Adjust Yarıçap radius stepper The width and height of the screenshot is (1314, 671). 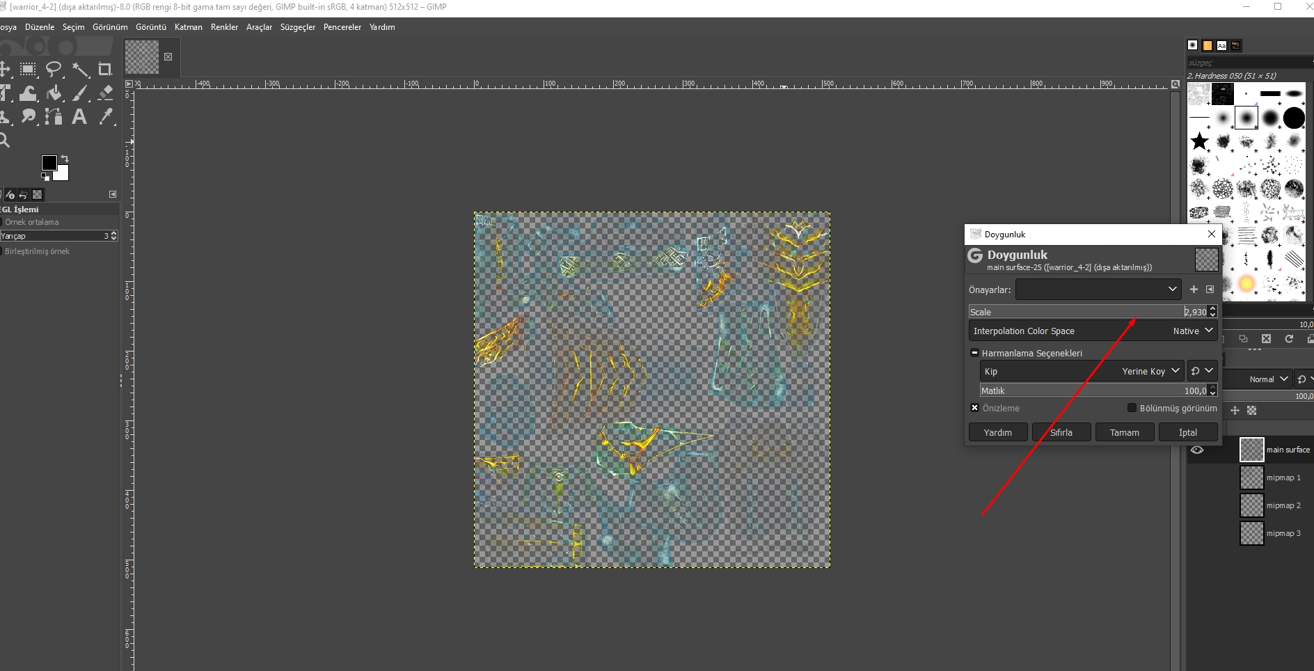(114, 236)
